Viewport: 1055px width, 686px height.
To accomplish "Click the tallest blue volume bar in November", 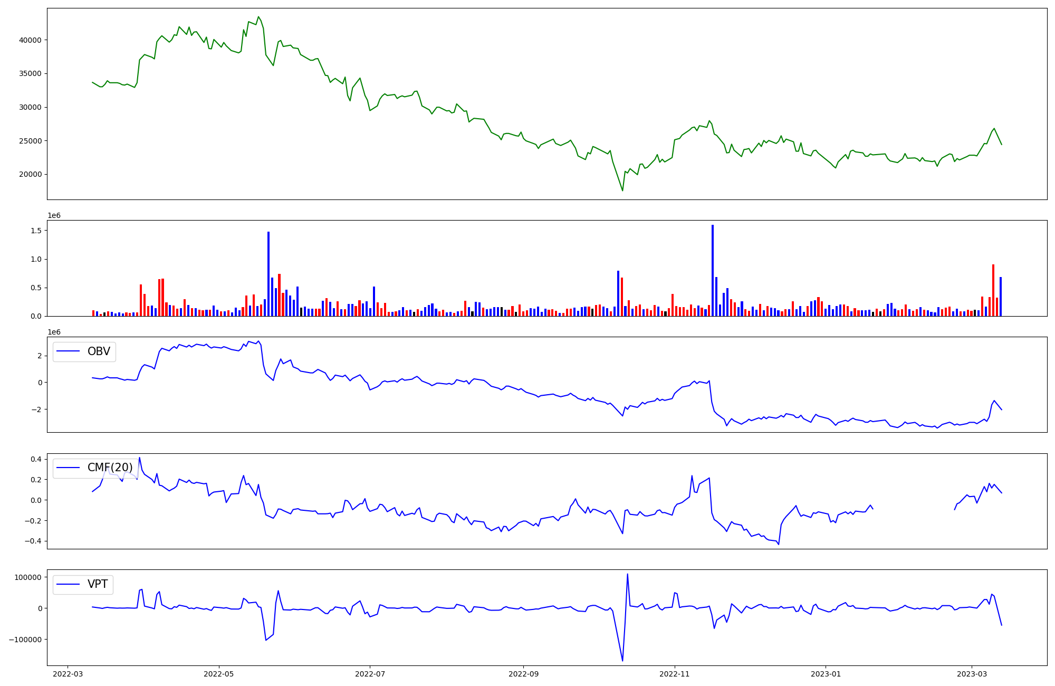I will tap(713, 270).
